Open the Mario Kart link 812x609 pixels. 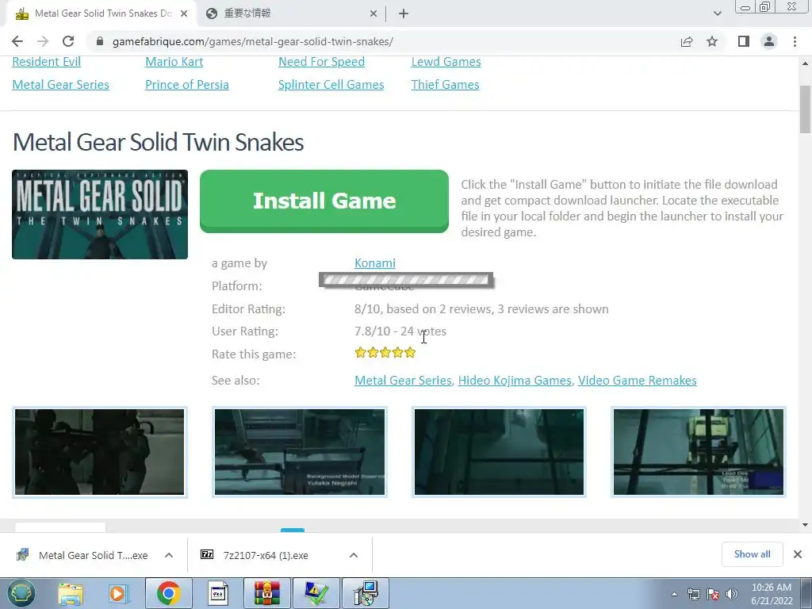click(x=174, y=62)
